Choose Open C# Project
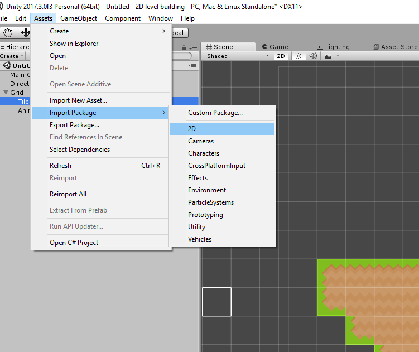The width and height of the screenshot is (419, 352). coord(101,243)
